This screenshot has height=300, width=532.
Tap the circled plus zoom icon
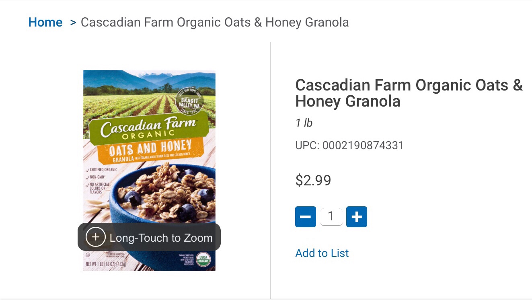click(96, 237)
